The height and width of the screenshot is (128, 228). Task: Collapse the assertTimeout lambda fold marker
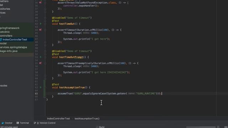[45, 30]
